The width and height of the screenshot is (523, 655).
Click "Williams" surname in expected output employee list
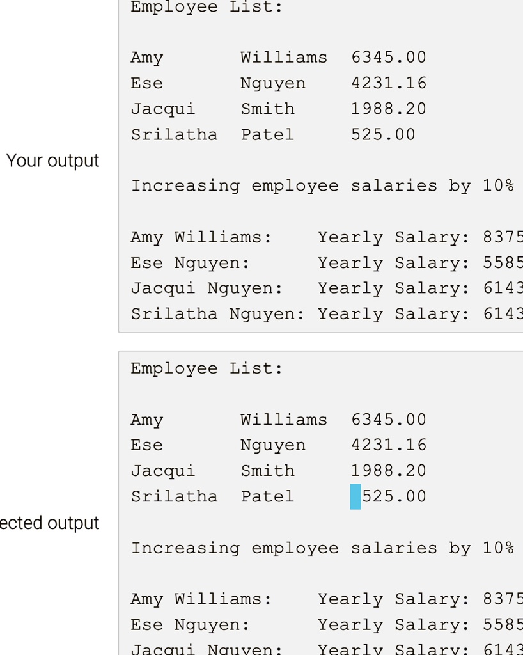coord(284,420)
